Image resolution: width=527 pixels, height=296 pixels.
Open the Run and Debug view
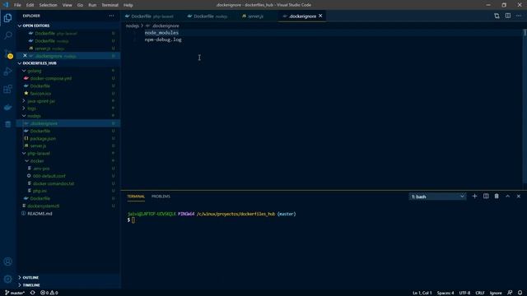[7, 72]
